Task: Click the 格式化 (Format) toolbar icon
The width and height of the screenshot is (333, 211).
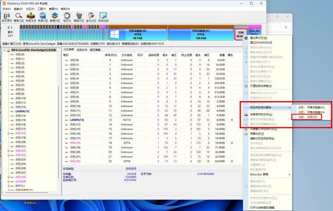Action: [x=67, y=17]
